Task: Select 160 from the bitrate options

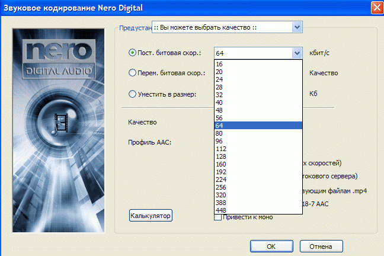Action: coord(258,164)
